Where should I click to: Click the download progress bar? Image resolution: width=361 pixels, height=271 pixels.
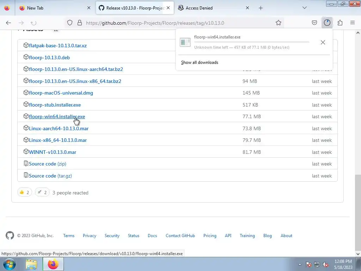click(252, 42)
